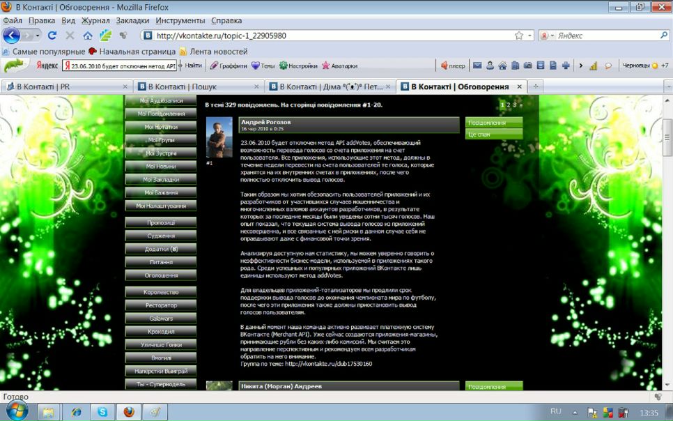
Task: Open the Закладки menu
Action: (x=132, y=20)
